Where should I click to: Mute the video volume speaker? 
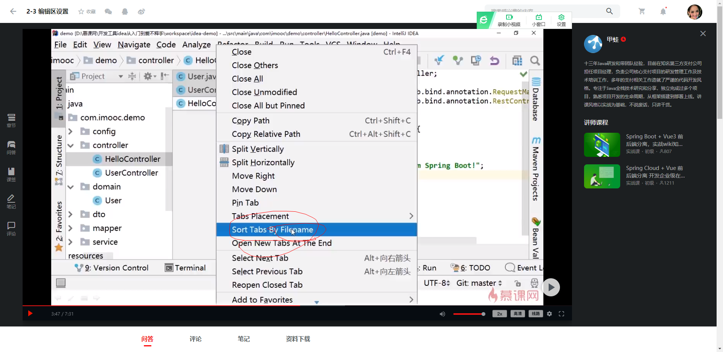tap(442, 314)
